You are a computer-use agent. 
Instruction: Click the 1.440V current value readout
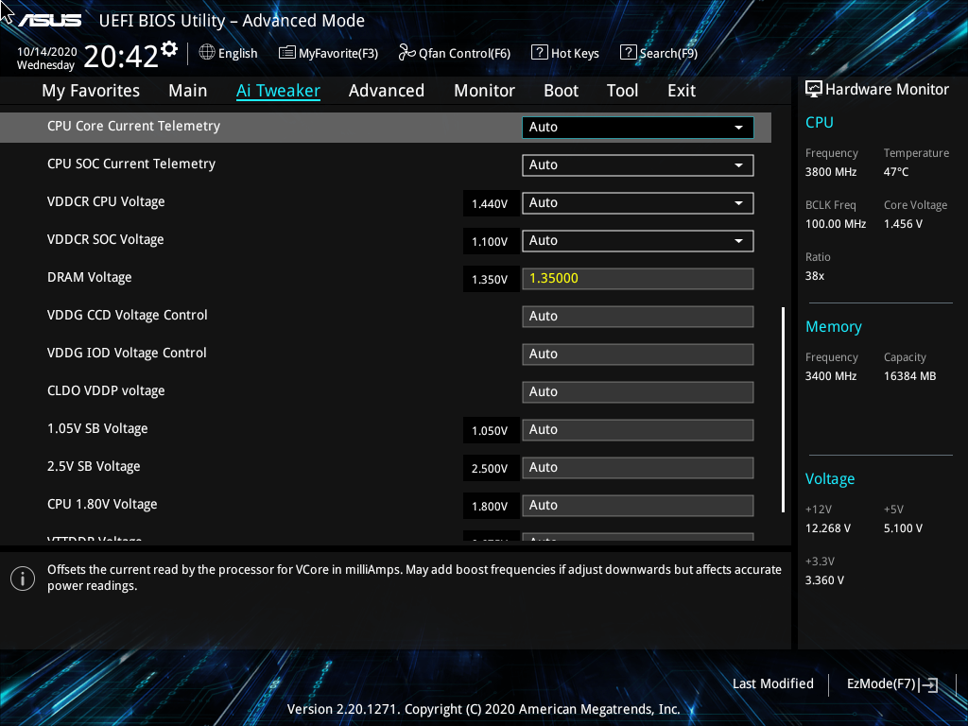pos(491,204)
